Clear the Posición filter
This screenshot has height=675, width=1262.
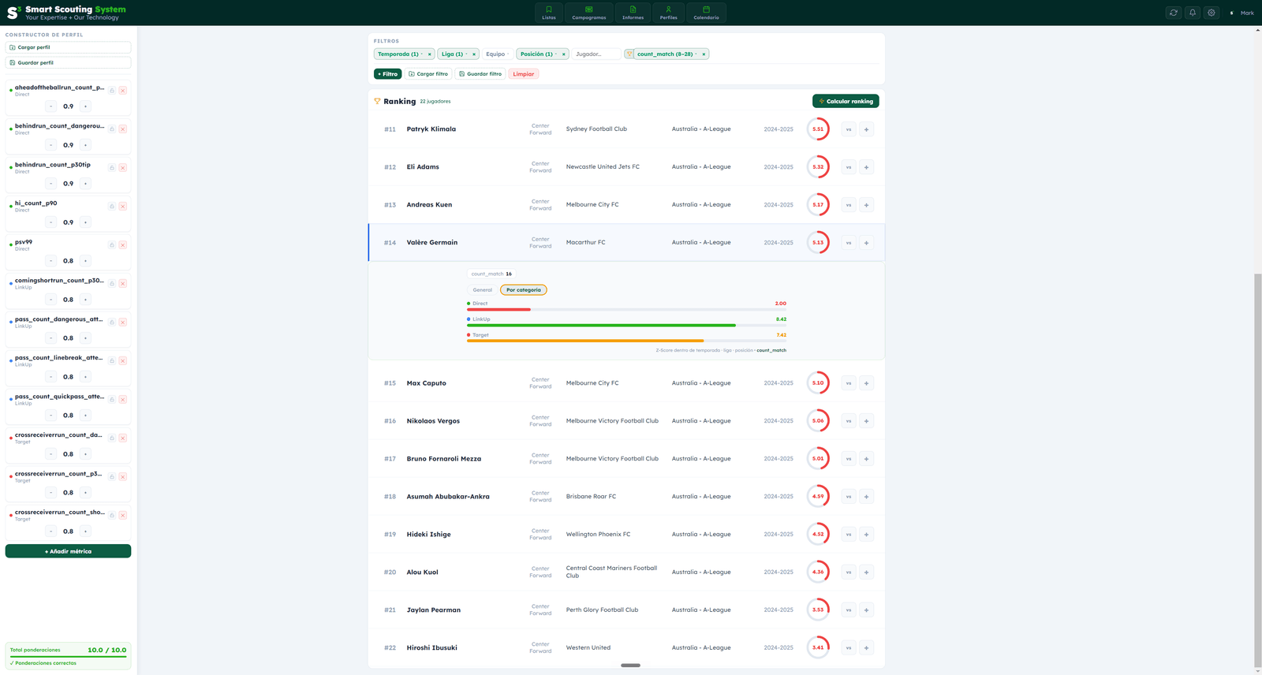564,54
